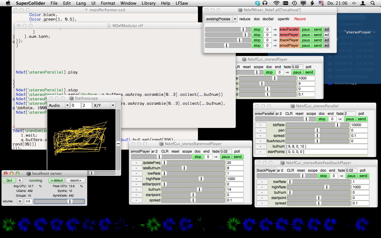Viewport: 381px width, 238px height.
Task: Click the display mirroring menu bar icon
Action: point(303,3)
